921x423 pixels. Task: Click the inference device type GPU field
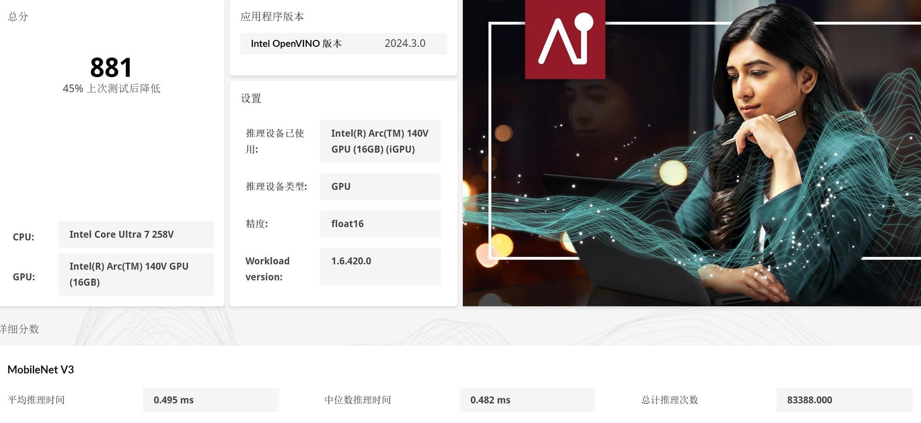380,186
